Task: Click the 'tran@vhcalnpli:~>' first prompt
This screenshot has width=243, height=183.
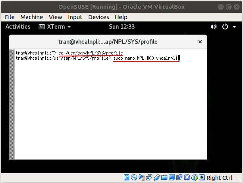Action: point(36,53)
